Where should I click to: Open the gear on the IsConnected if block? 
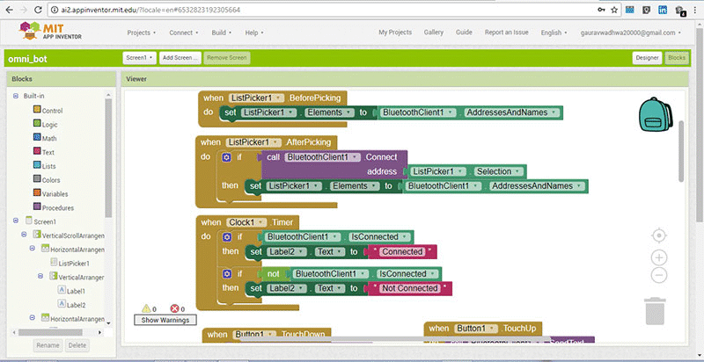tap(227, 237)
